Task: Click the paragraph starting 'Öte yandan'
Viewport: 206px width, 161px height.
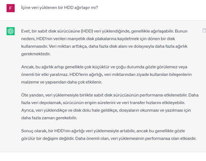Action: pyautogui.click(x=103, y=107)
